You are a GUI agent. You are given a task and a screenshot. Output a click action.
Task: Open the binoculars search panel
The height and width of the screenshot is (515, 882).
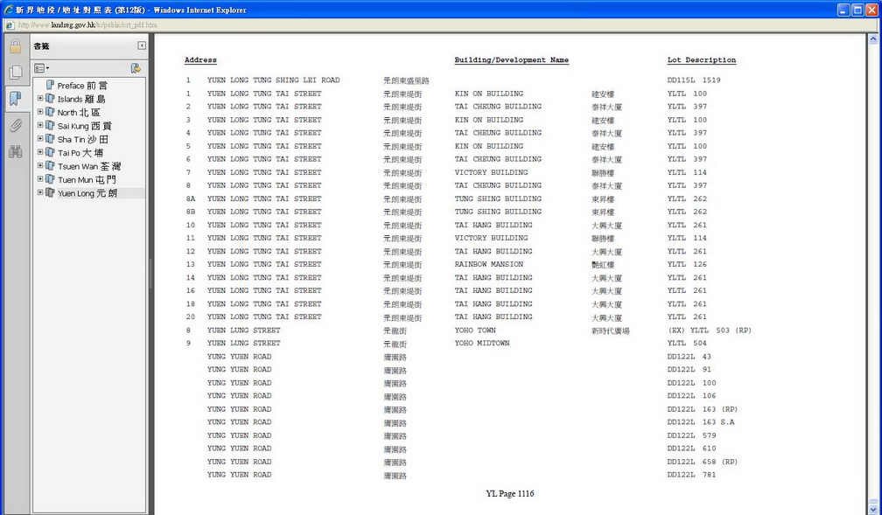point(15,151)
